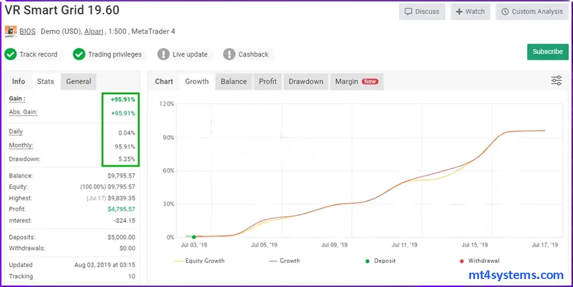This screenshot has width=573, height=287.
Task: Click the Custom Analysis clock icon
Action: click(x=505, y=11)
